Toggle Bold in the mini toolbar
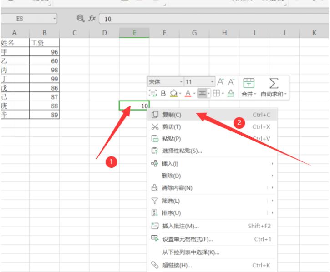The height and width of the screenshot is (272, 330). [163, 93]
